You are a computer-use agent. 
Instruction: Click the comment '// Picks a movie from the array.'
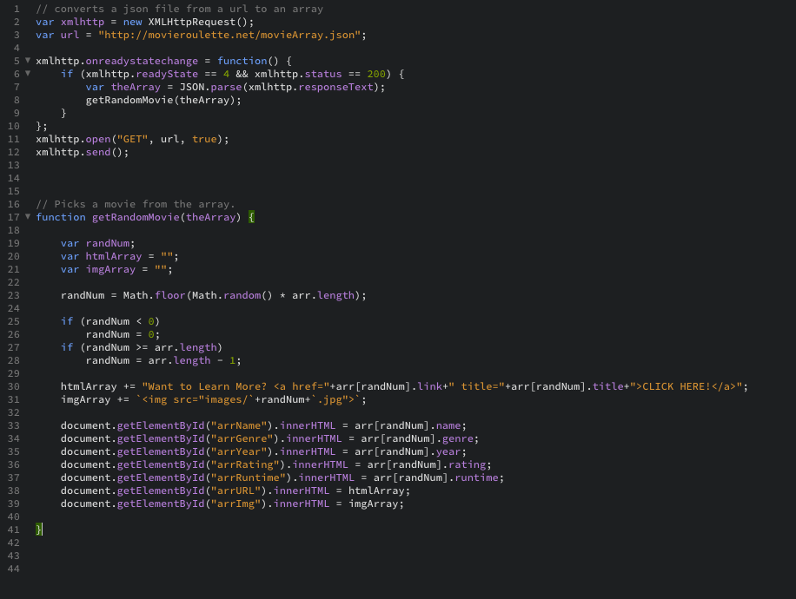pyautogui.click(x=136, y=204)
